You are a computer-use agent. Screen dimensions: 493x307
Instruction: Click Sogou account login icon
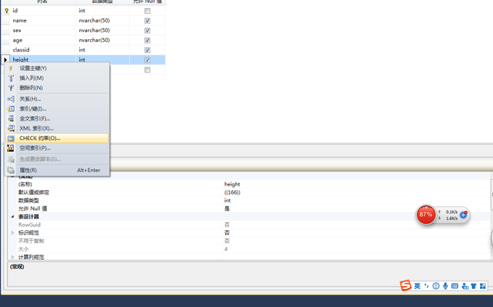tap(465, 286)
